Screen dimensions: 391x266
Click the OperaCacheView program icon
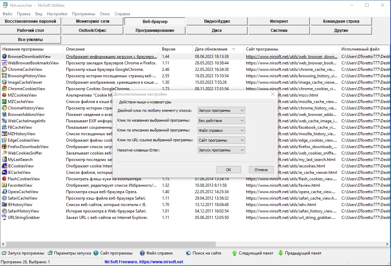click(4, 191)
